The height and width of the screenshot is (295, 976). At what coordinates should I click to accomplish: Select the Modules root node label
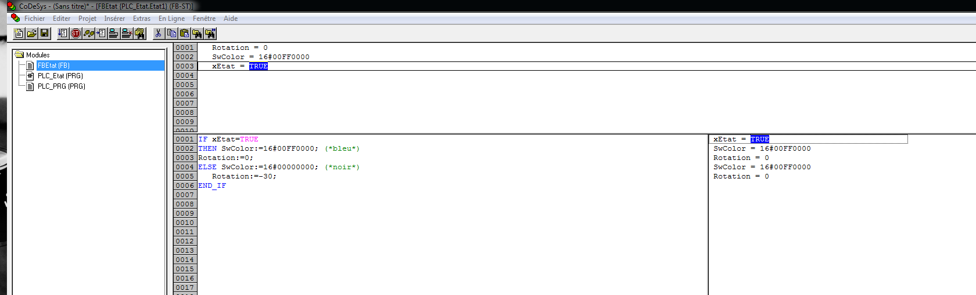point(38,55)
